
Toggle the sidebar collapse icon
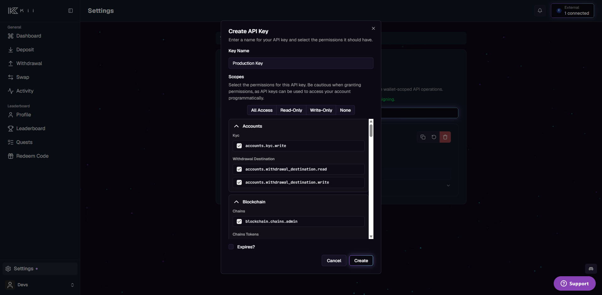[71, 11]
